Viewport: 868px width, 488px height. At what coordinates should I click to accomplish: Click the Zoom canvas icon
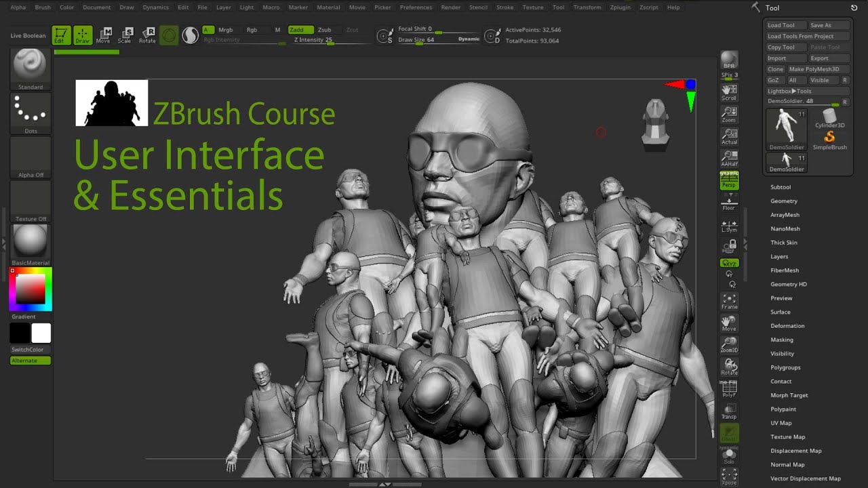point(729,115)
